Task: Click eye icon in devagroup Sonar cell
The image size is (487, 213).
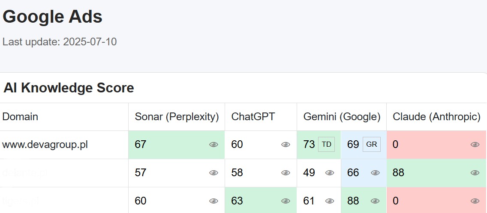Action: 213,145
